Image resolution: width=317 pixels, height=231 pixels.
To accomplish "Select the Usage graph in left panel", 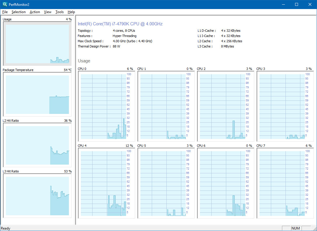I will 37,44.
